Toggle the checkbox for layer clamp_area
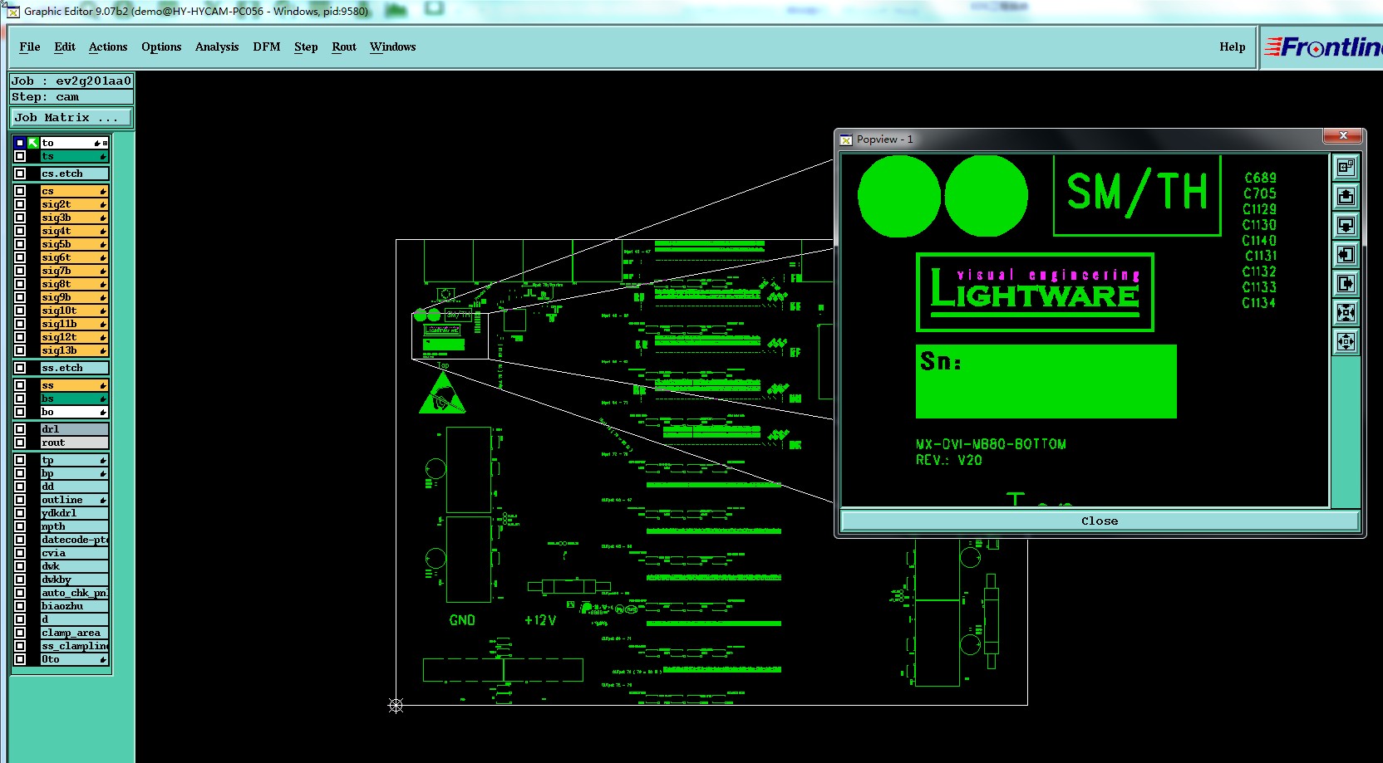The height and width of the screenshot is (763, 1383). pyautogui.click(x=20, y=633)
